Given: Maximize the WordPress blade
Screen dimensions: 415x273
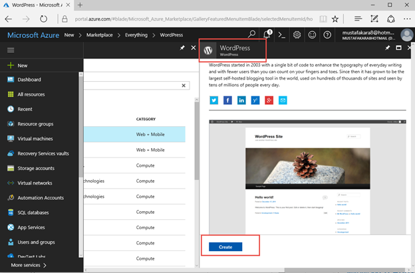Looking at the screenshot, I should (x=398, y=48).
